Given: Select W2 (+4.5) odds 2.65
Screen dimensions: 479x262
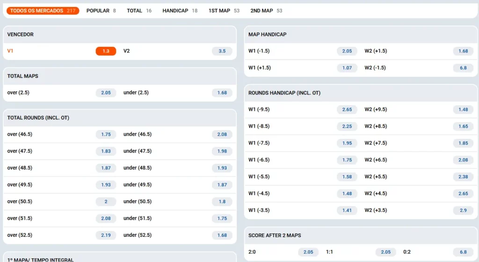Looking at the screenshot, I should (x=463, y=193).
